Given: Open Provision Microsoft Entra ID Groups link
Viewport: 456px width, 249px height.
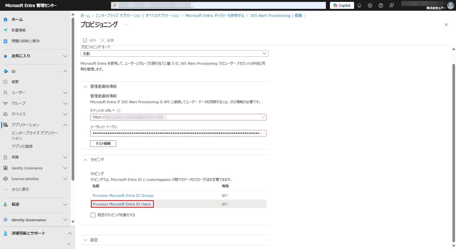Looking at the screenshot, I should (x=123, y=195).
